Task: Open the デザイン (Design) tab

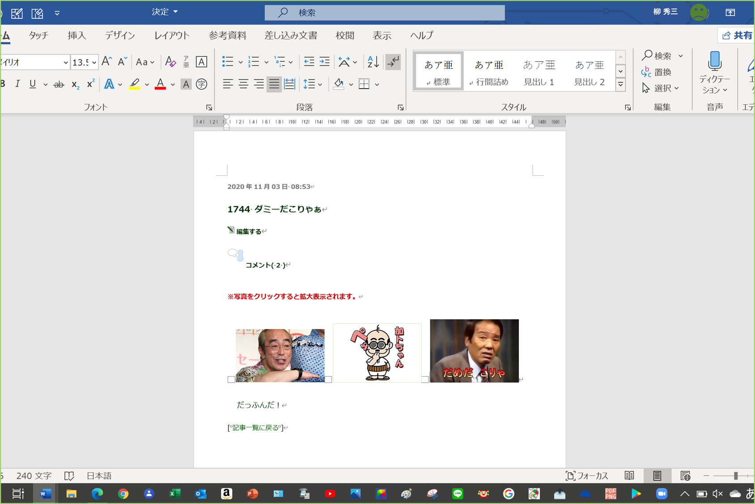Action: (x=120, y=35)
